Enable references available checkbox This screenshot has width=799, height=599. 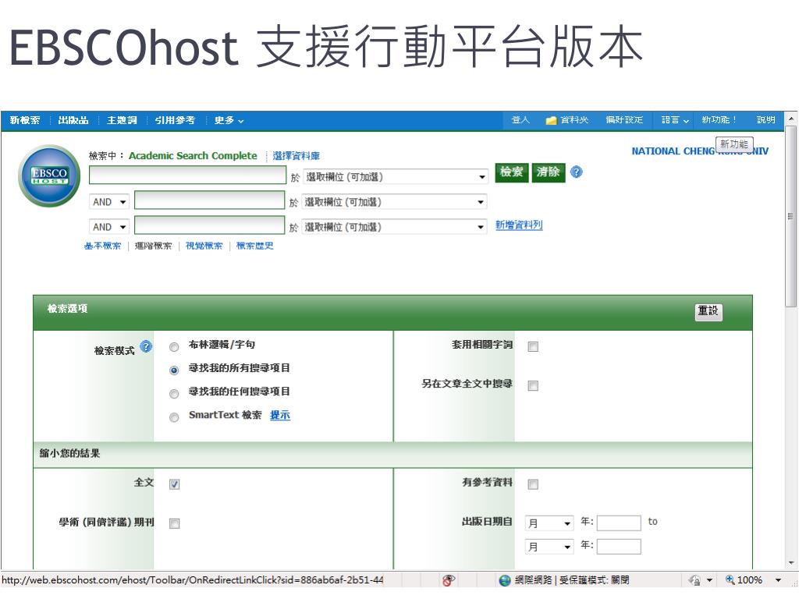pos(533,484)
